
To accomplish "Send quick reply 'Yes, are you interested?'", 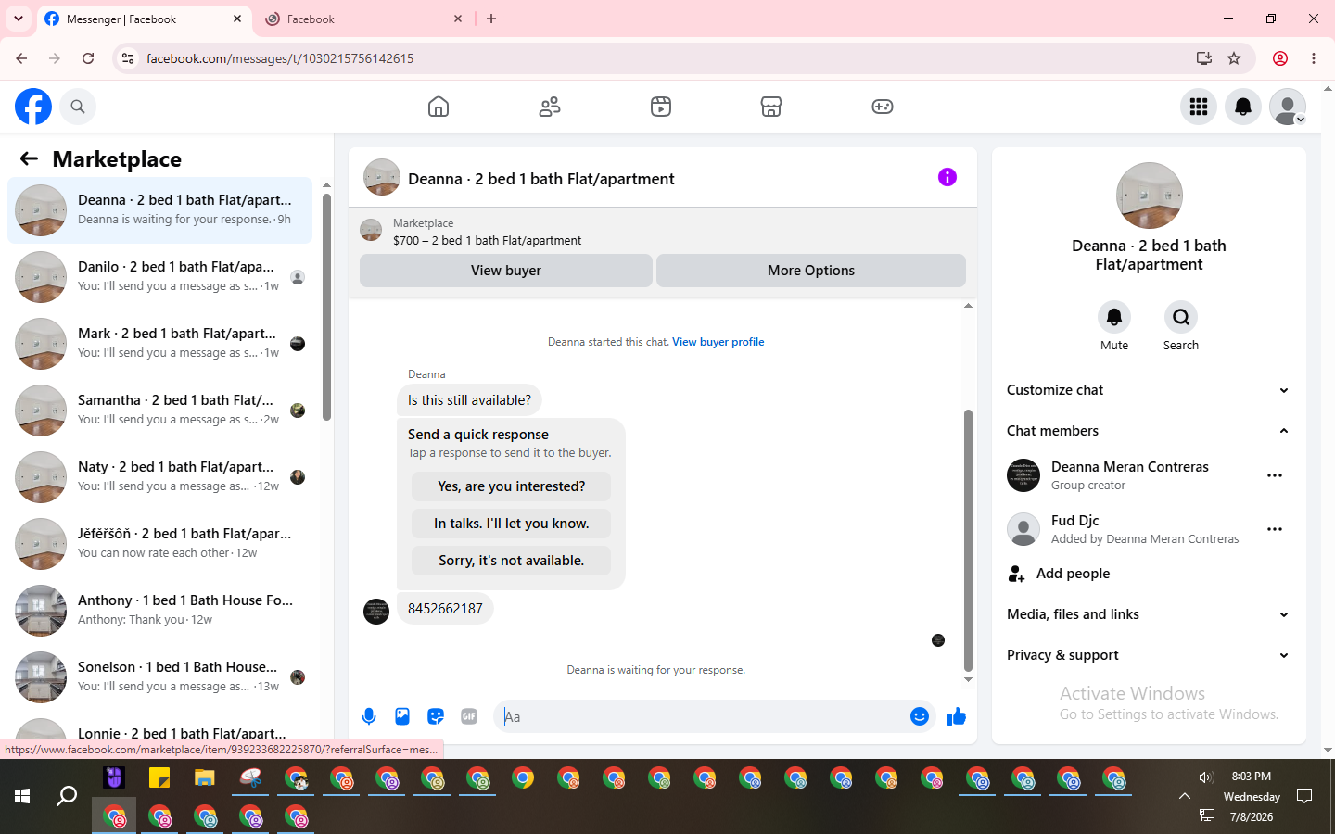I will tap(512, 486).
